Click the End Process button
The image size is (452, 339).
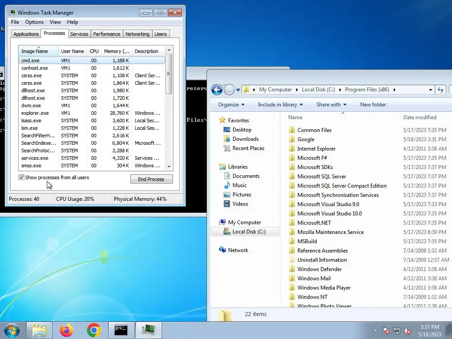151,179
